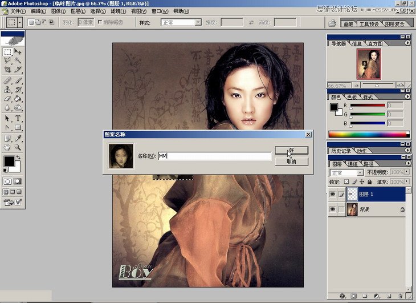Image resolution: width=416 pixels, height=303 pixels.
Task: Select the Rectangular Marquee tool in toolbox
Action: pyautogui.click(x=7, y=52)
